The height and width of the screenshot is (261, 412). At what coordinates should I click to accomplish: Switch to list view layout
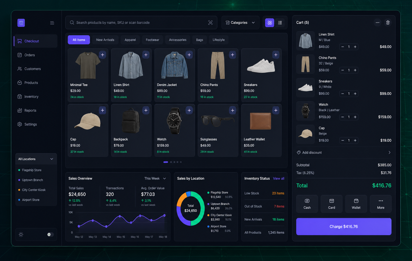point(280,23)
